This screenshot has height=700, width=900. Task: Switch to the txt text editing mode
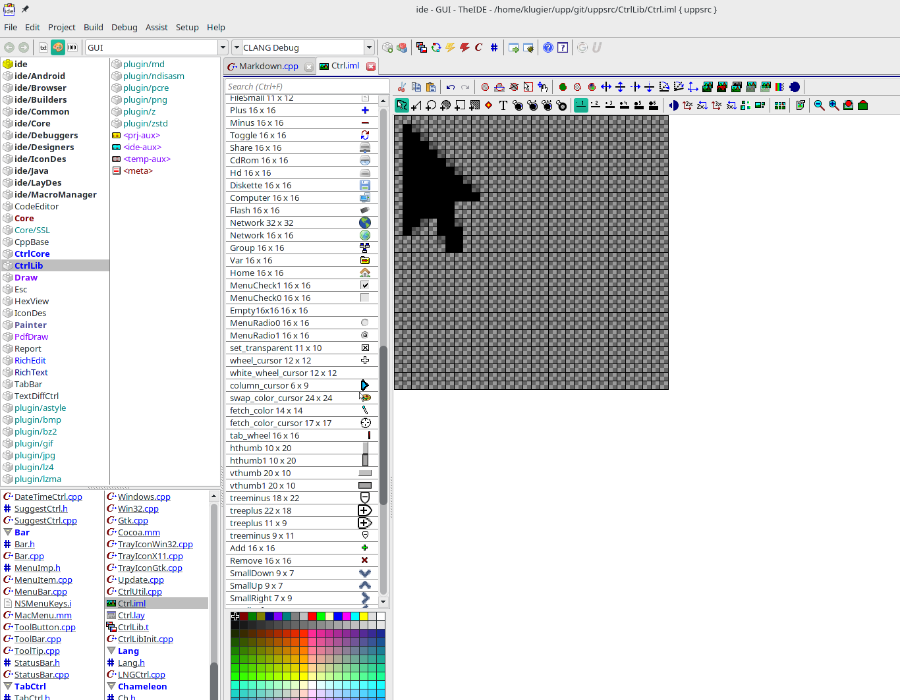click(43, 47)
